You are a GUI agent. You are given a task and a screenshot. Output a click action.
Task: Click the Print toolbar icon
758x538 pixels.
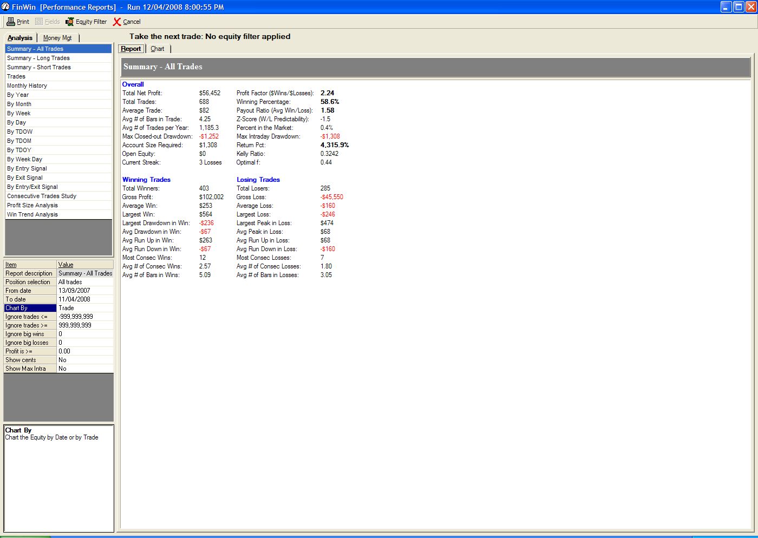point(10,22)
